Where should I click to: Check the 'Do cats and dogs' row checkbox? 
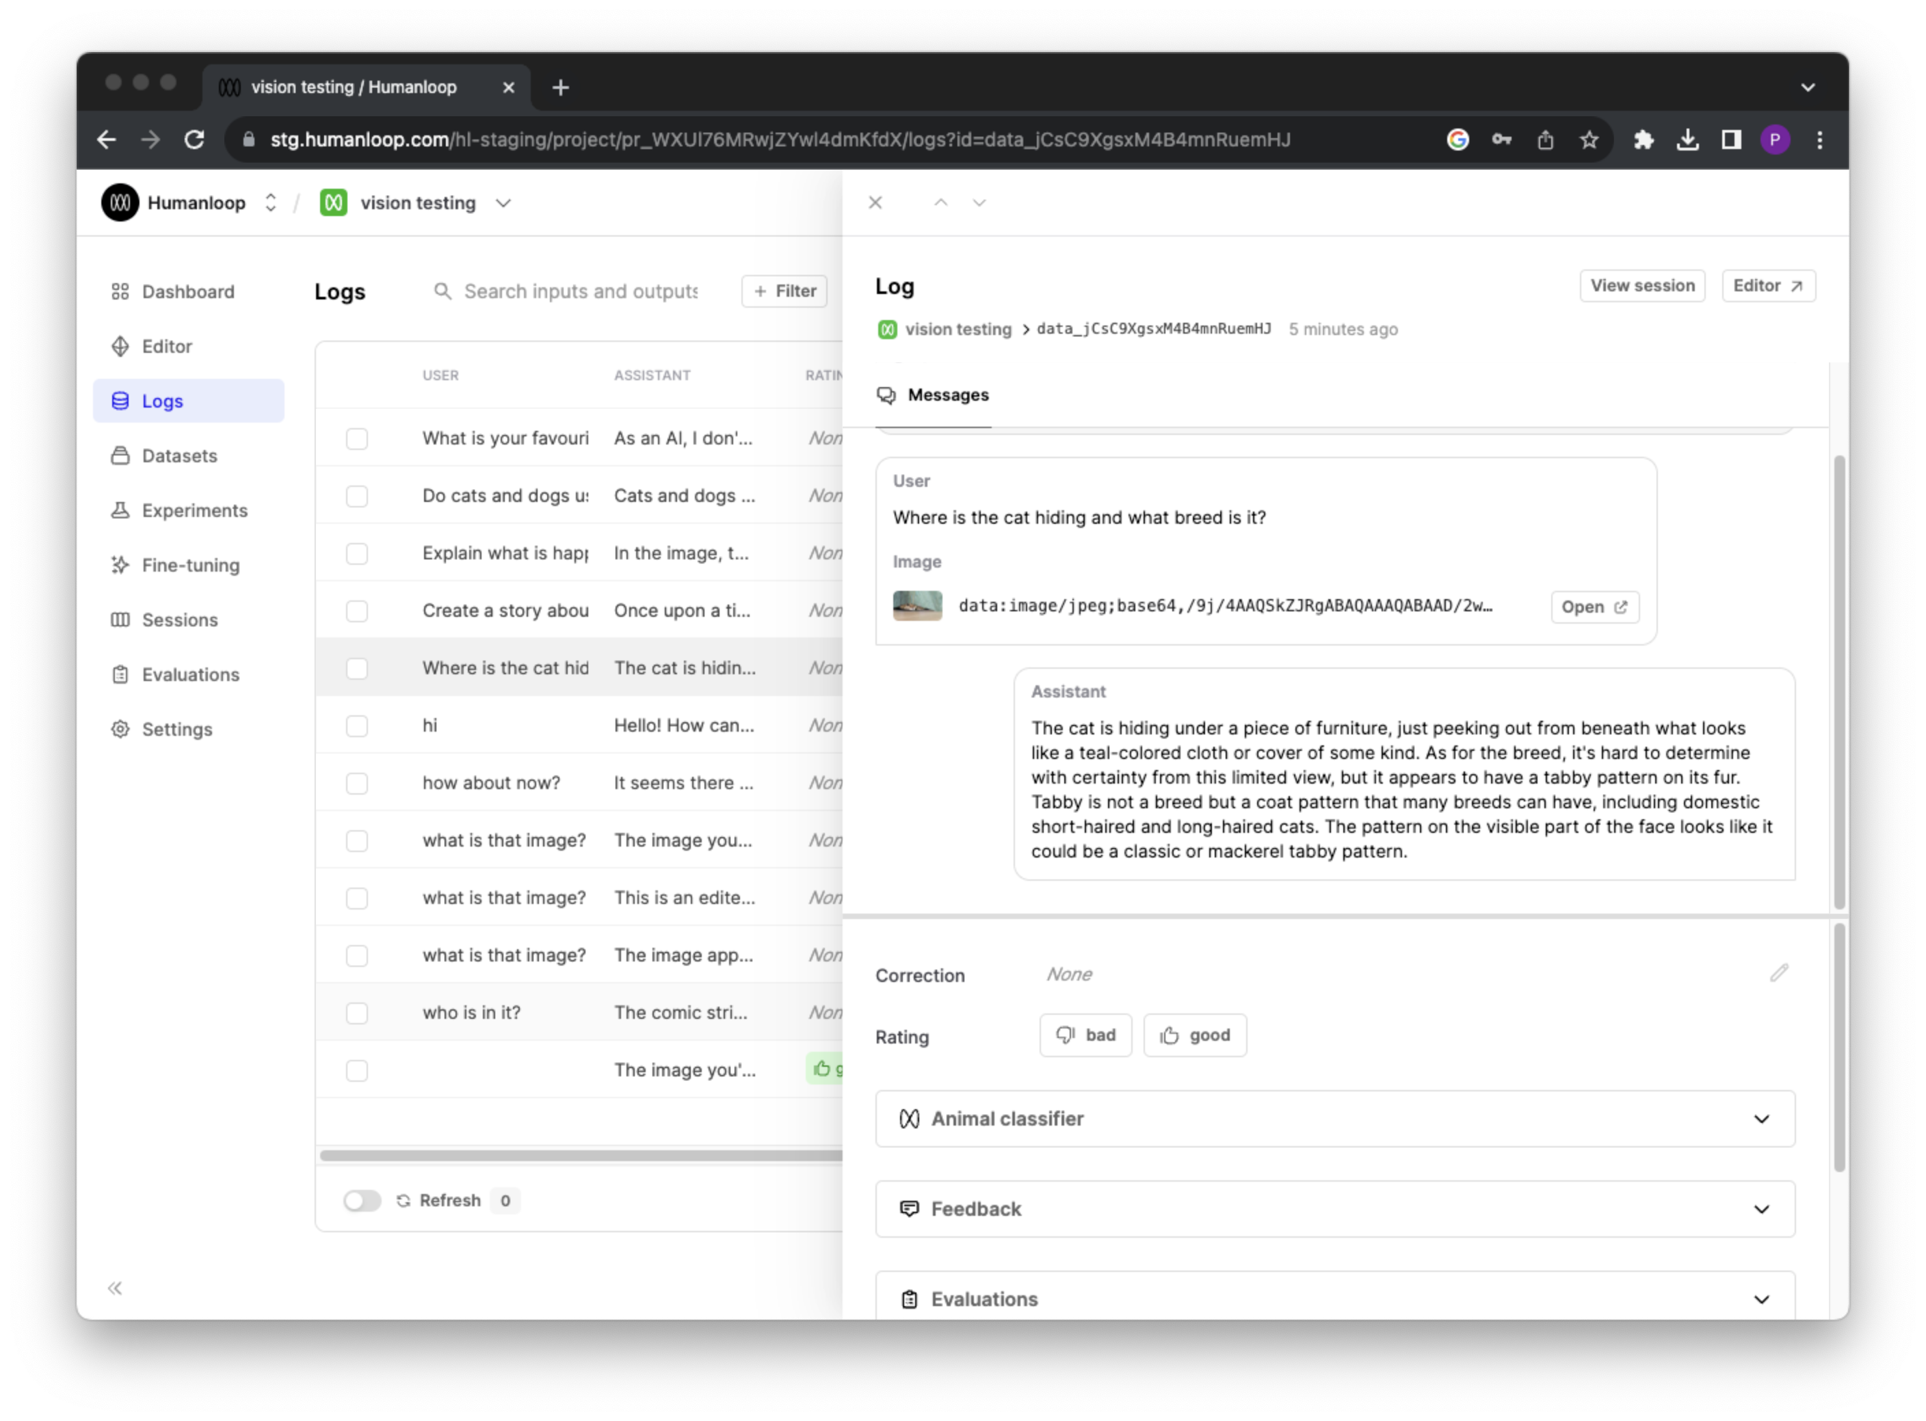point(357,496)
